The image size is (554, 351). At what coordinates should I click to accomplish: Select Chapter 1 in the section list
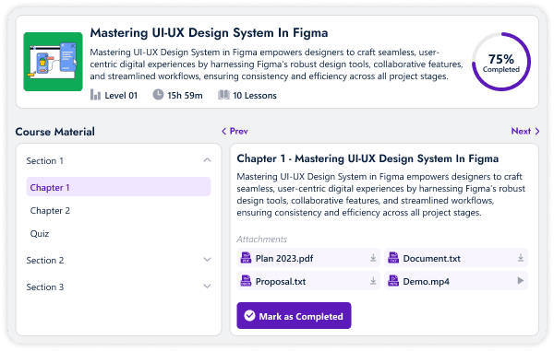pyautogui.click(x=118, y=187)
